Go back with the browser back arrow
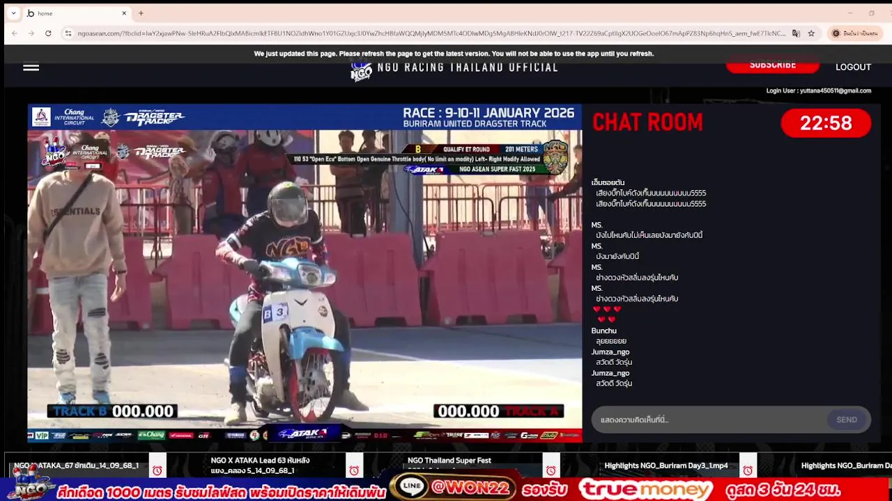 coord(15,33)
